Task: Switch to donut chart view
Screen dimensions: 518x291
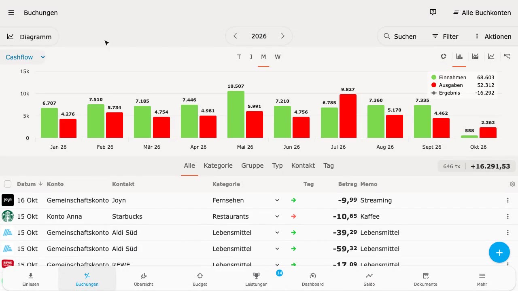Action: tap(444, 57)
